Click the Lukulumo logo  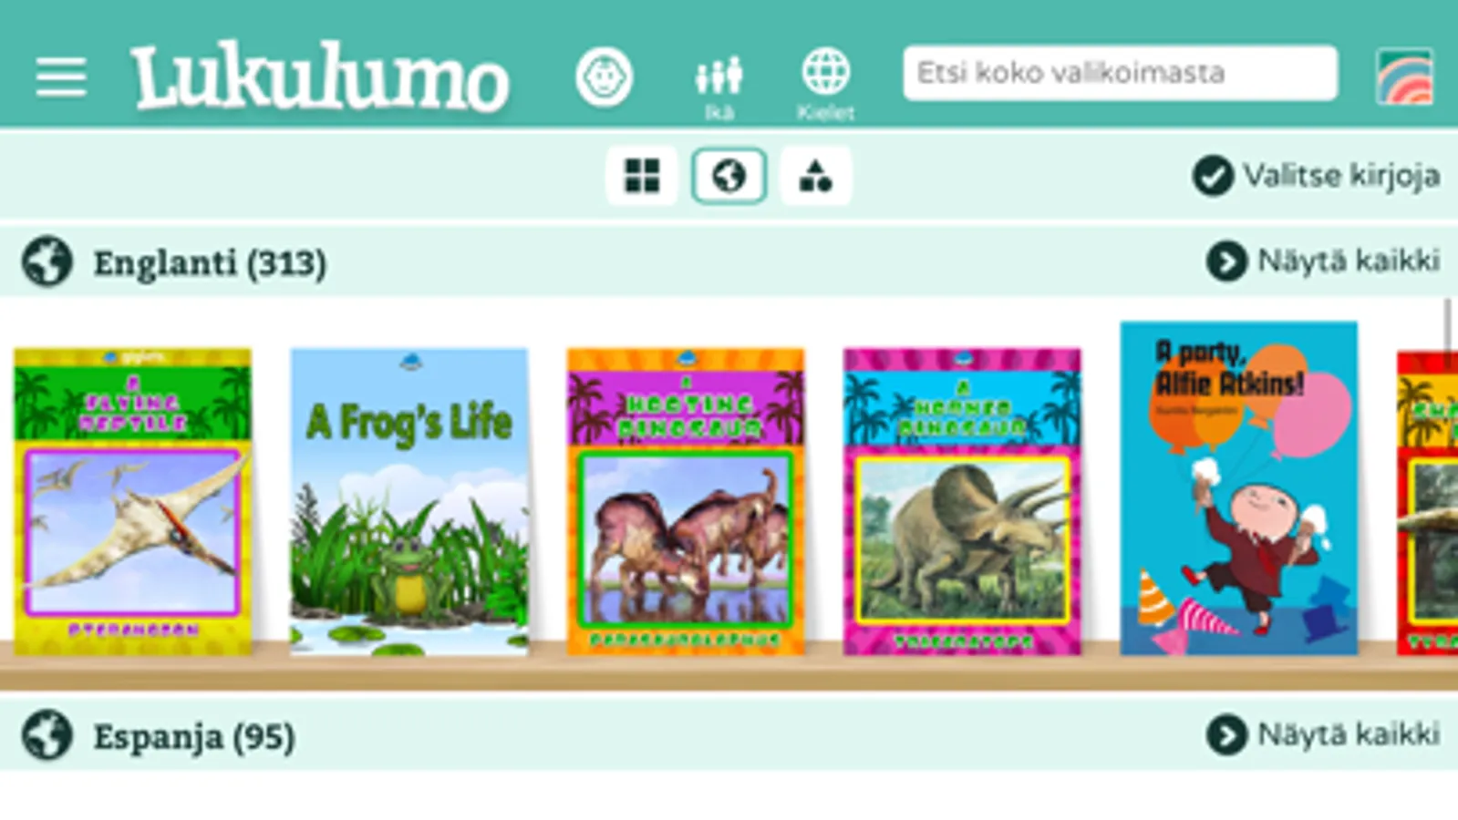(x=319, y=77)
